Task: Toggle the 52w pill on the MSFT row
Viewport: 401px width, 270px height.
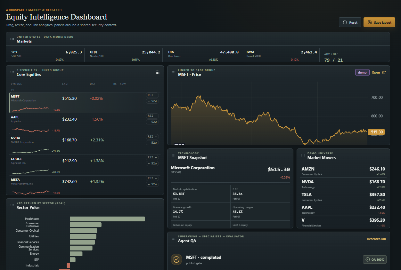Action: point(152,101)
